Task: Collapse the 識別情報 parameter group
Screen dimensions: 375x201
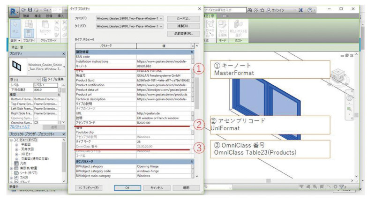Action: coord(192,52)
